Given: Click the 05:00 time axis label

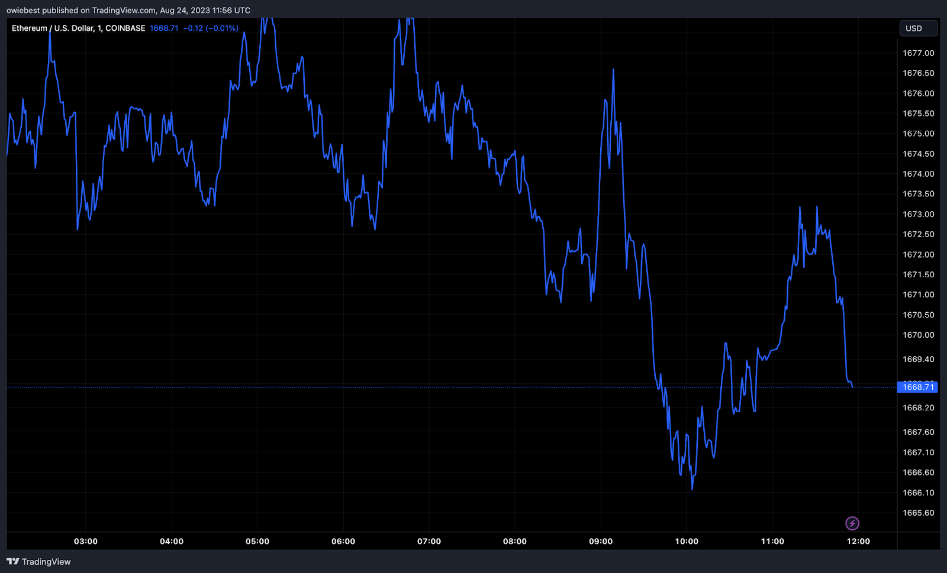Looking at the screenshot, I should 257,541.
